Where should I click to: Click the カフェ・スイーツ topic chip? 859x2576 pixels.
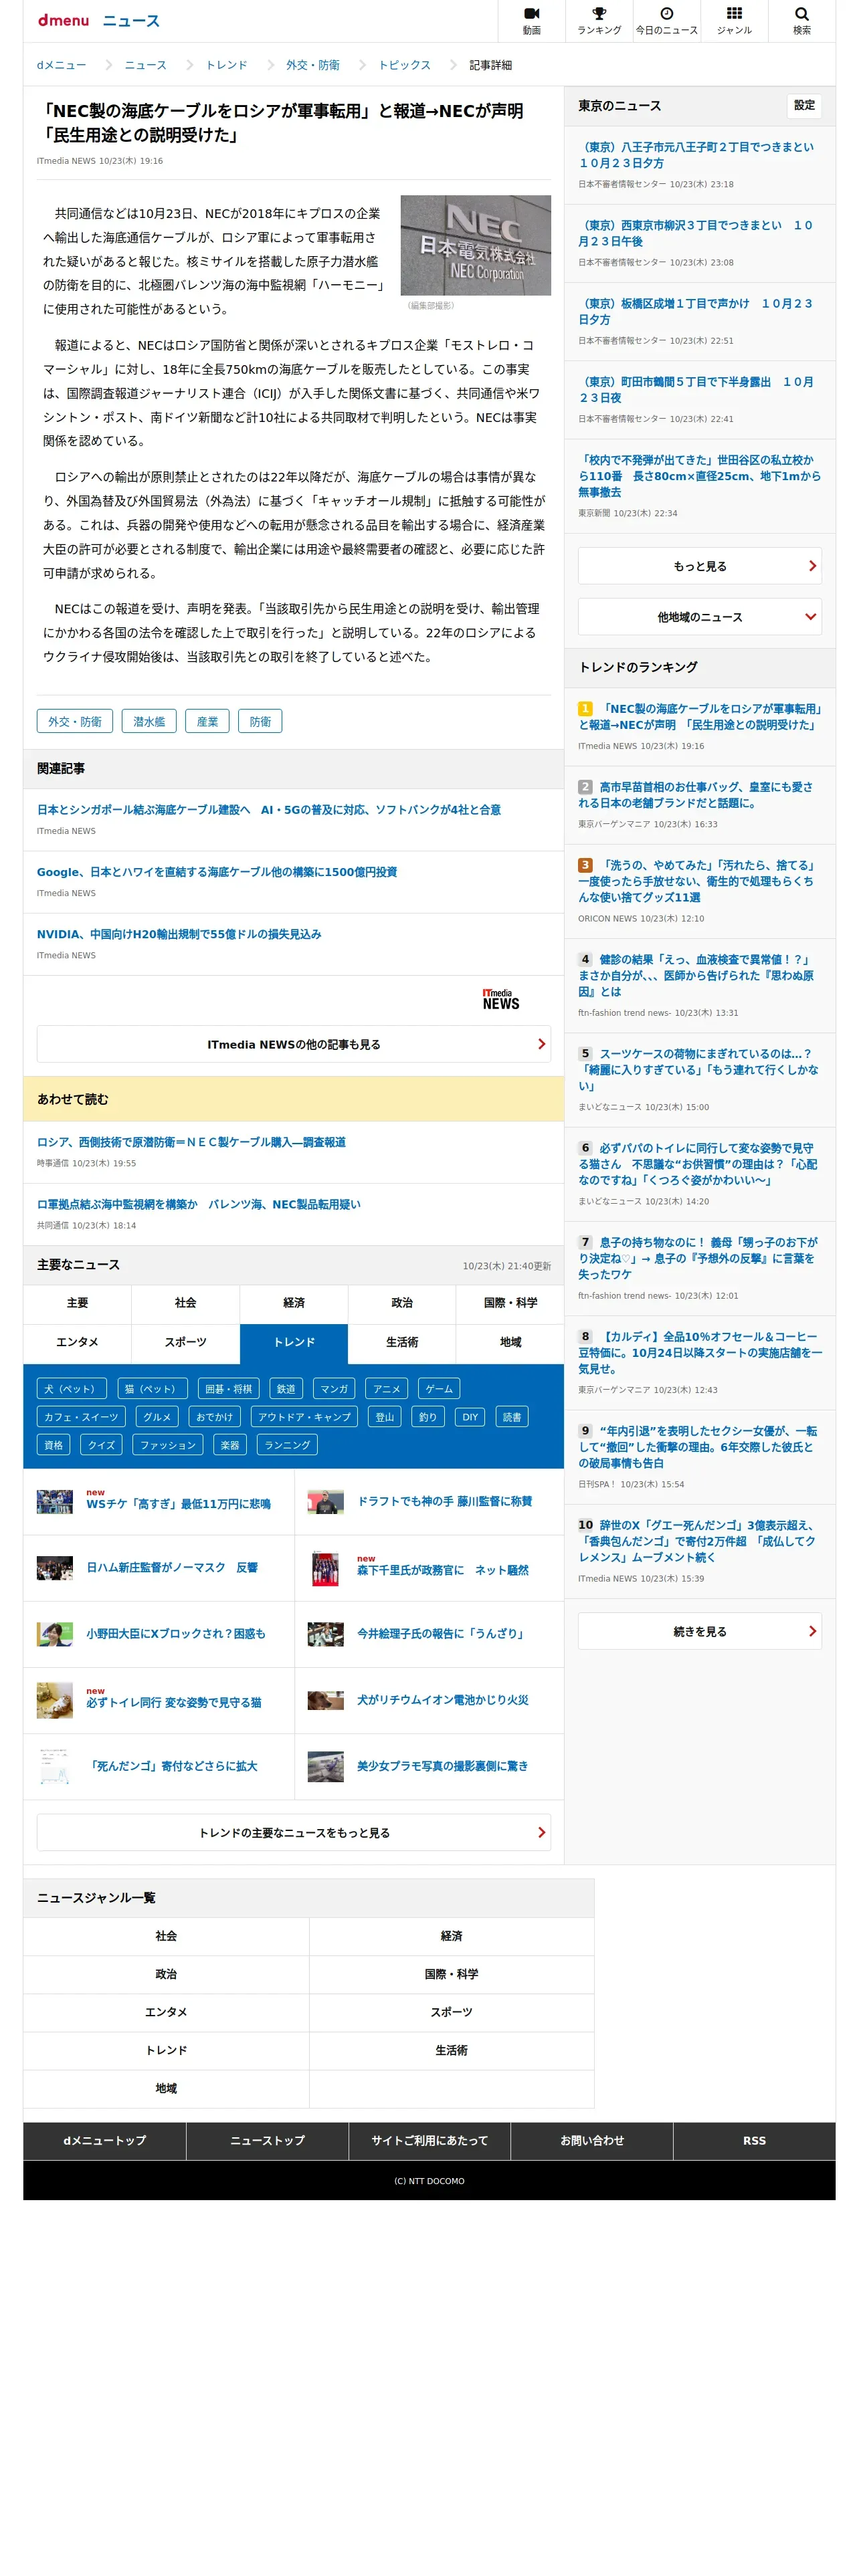pos(81,1416)
